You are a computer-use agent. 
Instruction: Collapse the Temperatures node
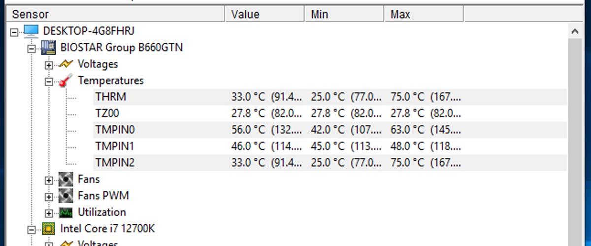[x=49, y=82]
